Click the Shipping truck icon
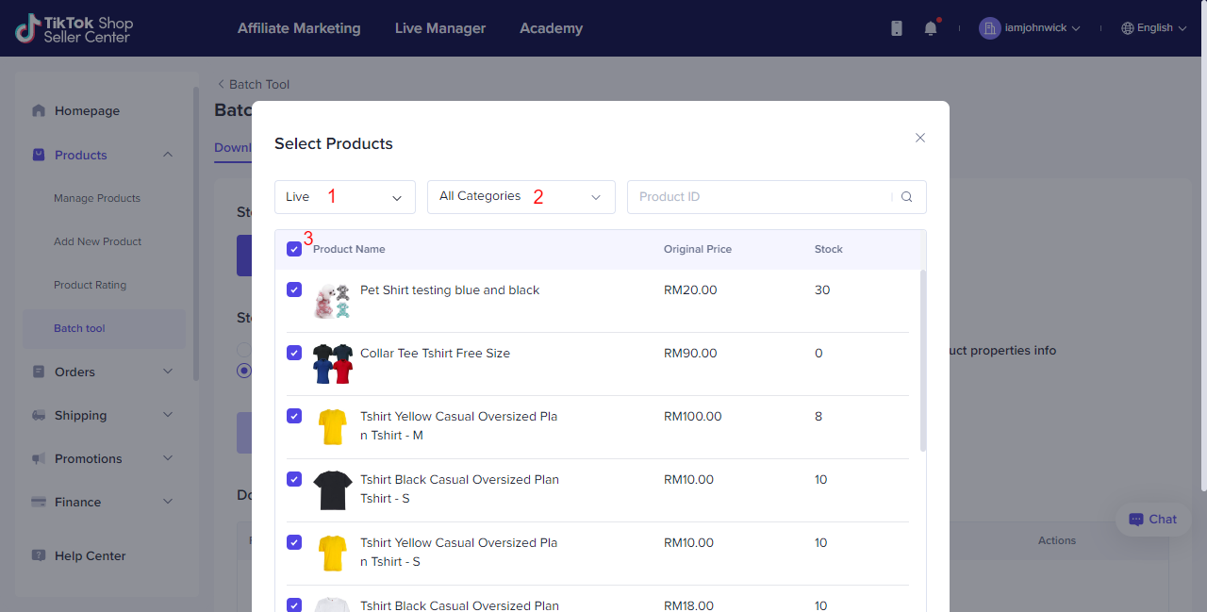Screen dimensions: 1207x612 pos(39,415)
